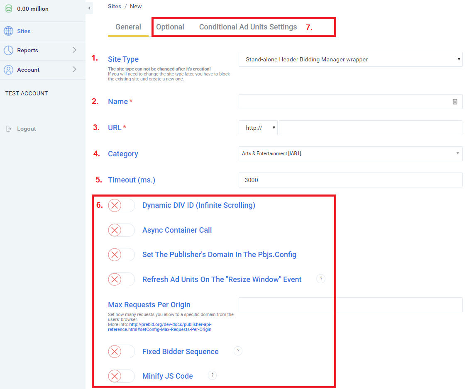Click the Account user icon

(x=8, y=70)
